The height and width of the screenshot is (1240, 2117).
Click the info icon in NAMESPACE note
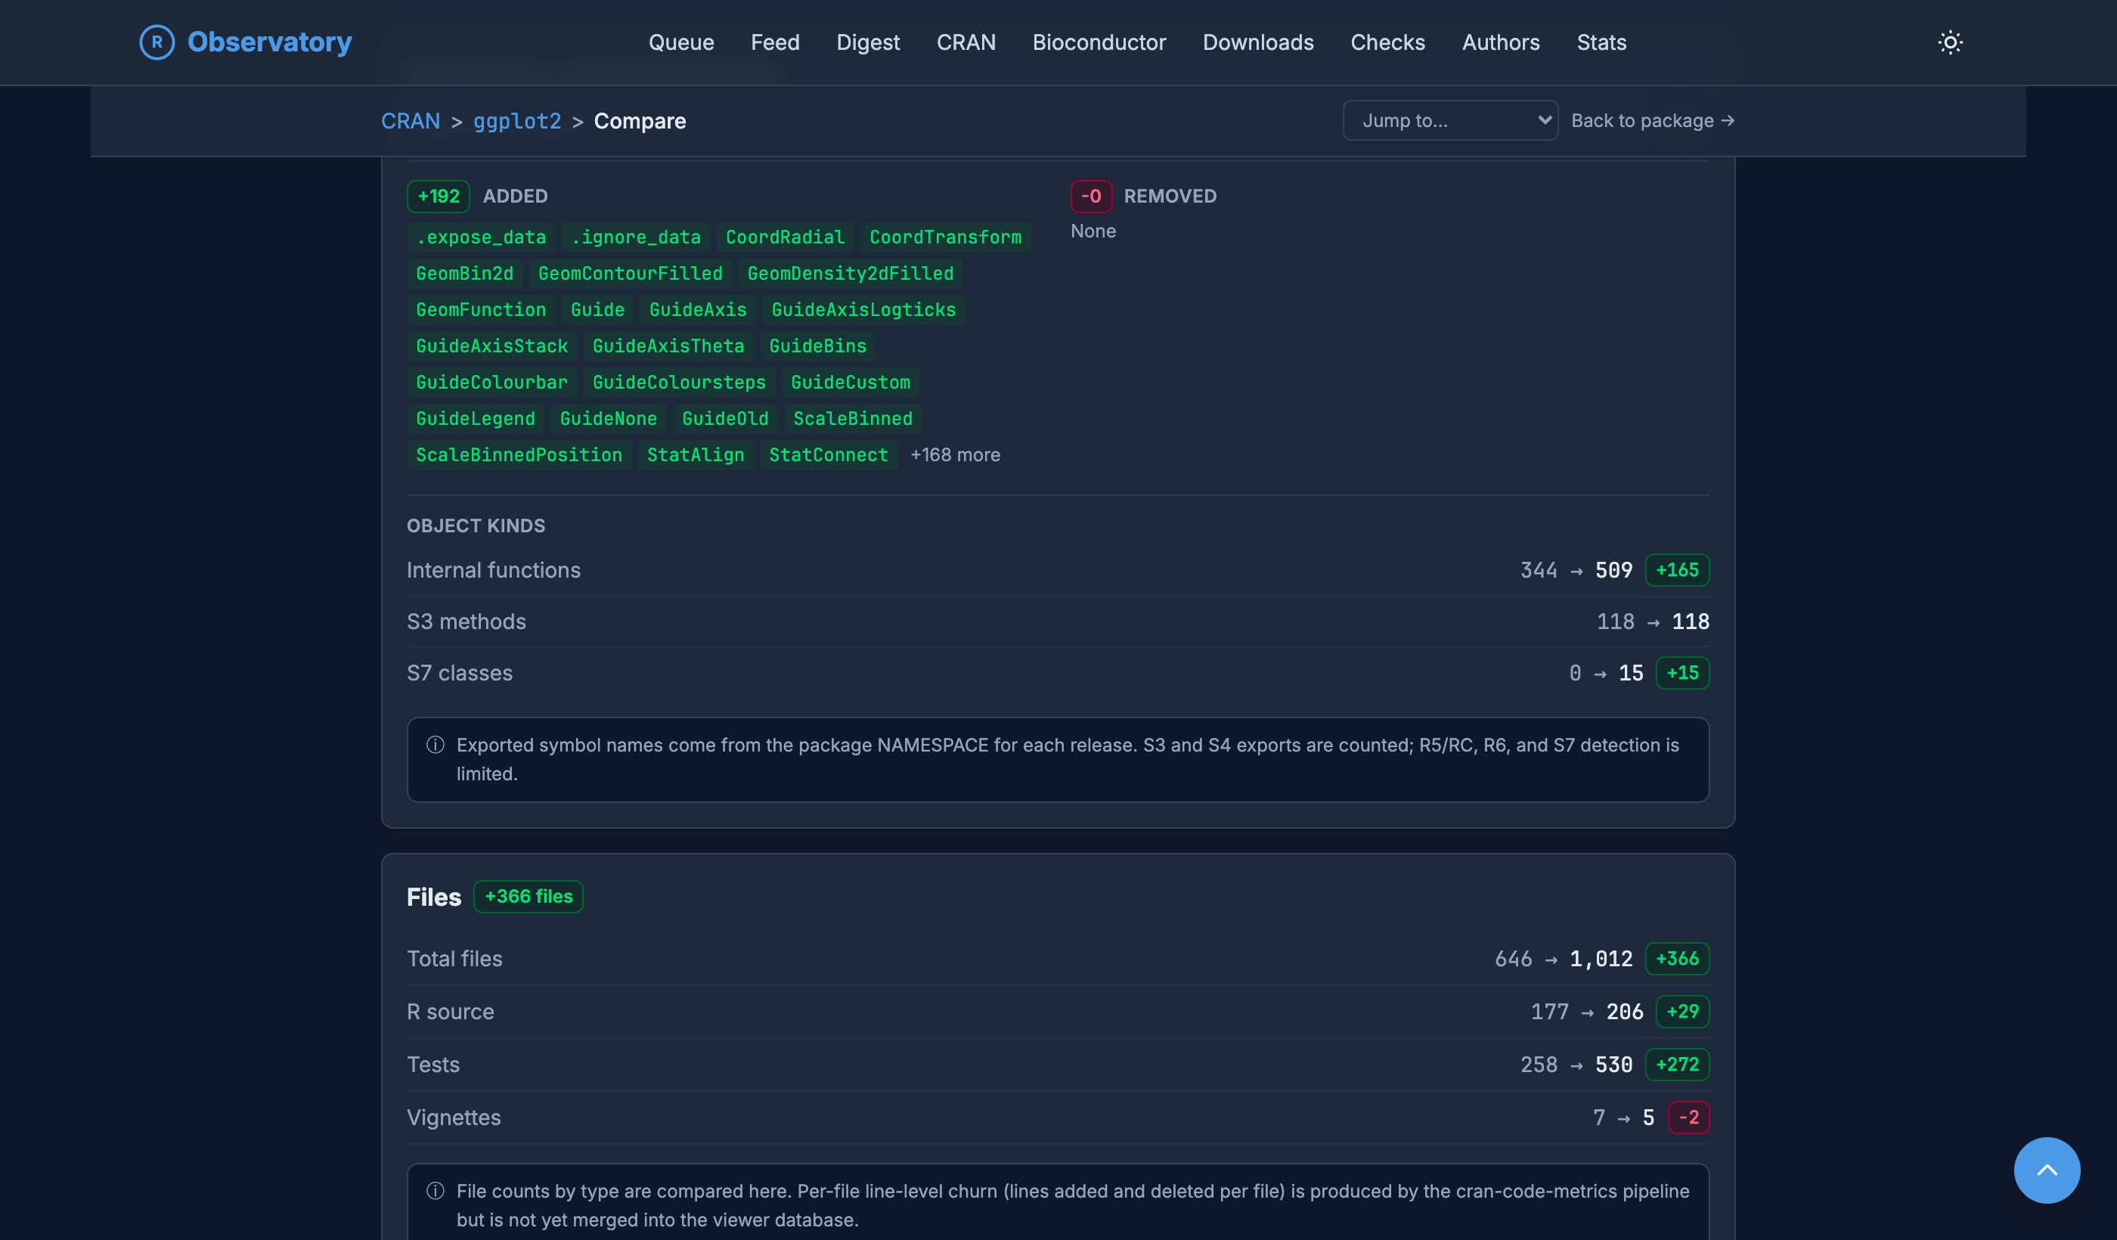tap(435, 744)
